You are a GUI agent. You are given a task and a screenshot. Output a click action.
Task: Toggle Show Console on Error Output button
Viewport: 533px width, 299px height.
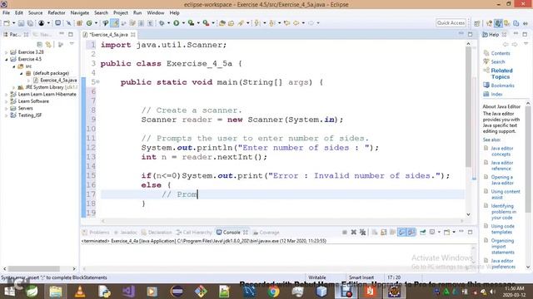411,233
